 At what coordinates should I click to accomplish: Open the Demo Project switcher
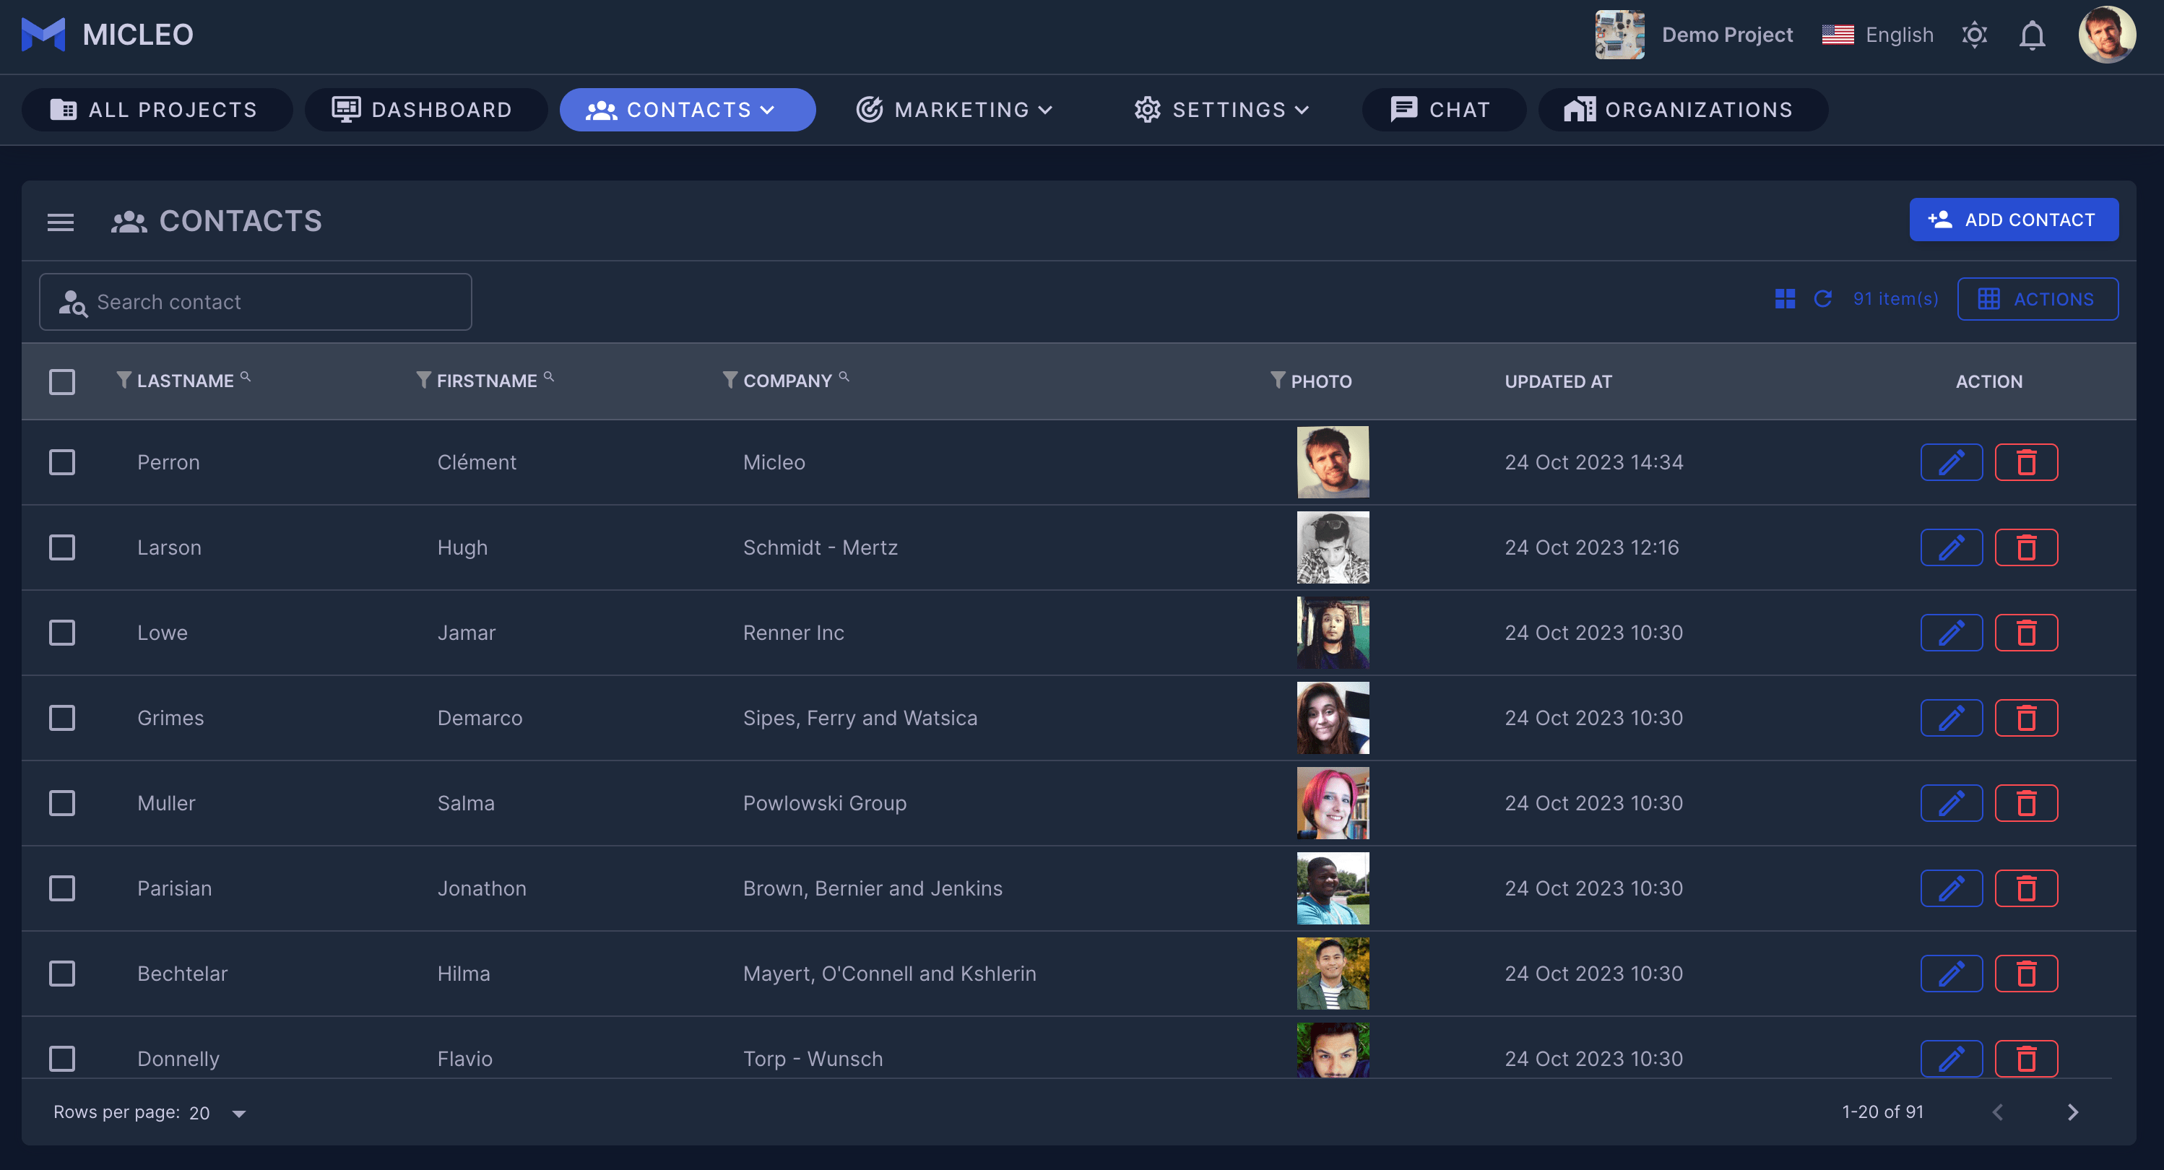1694,35
